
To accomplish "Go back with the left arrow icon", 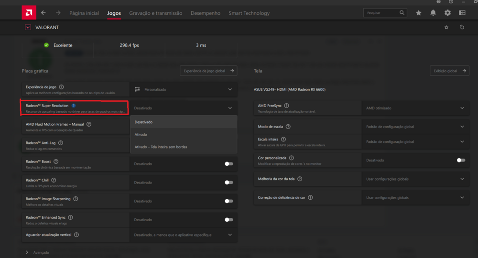I will pos(43,13).
